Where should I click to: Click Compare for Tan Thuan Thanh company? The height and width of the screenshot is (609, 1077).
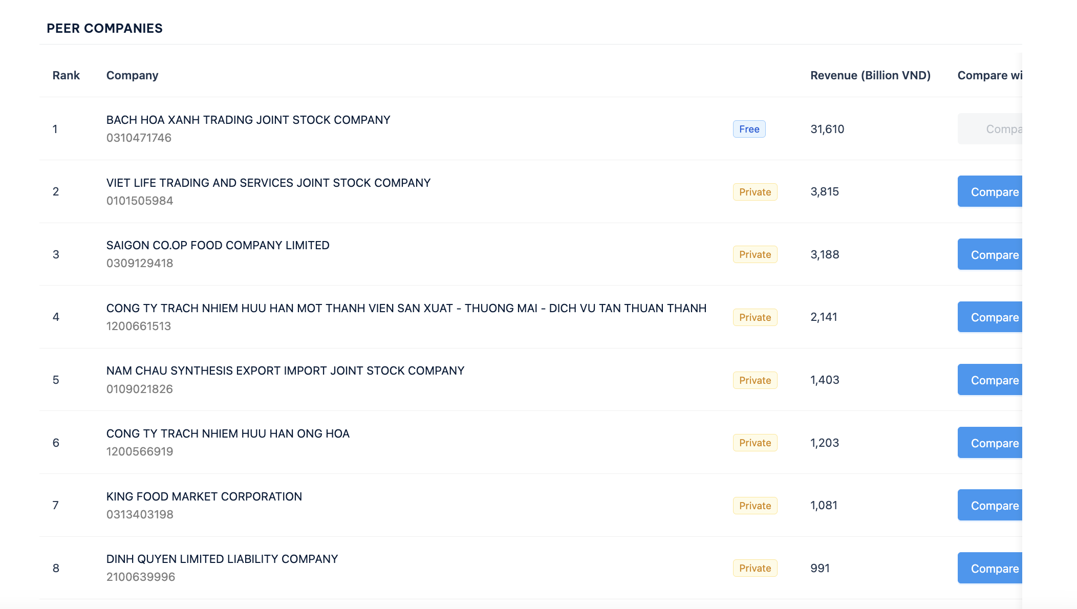[x=990, y=317]
